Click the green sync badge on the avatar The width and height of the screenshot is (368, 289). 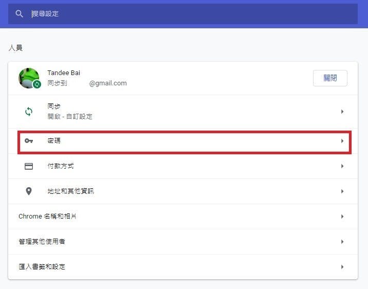37,84
